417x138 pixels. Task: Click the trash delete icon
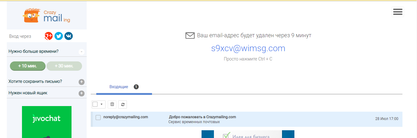[x=112, y=104]
